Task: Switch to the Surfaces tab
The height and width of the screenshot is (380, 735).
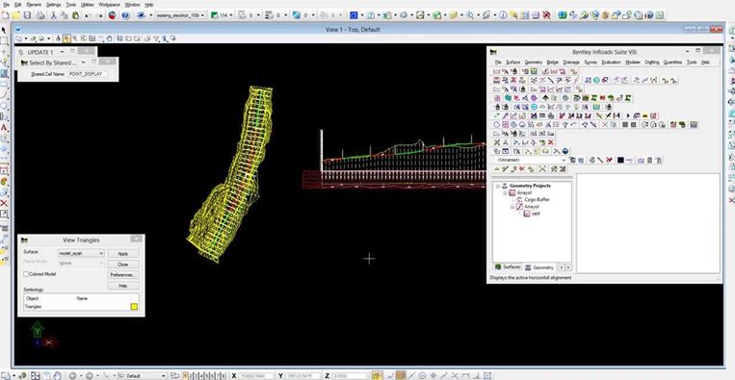Action: coord(508,266)
